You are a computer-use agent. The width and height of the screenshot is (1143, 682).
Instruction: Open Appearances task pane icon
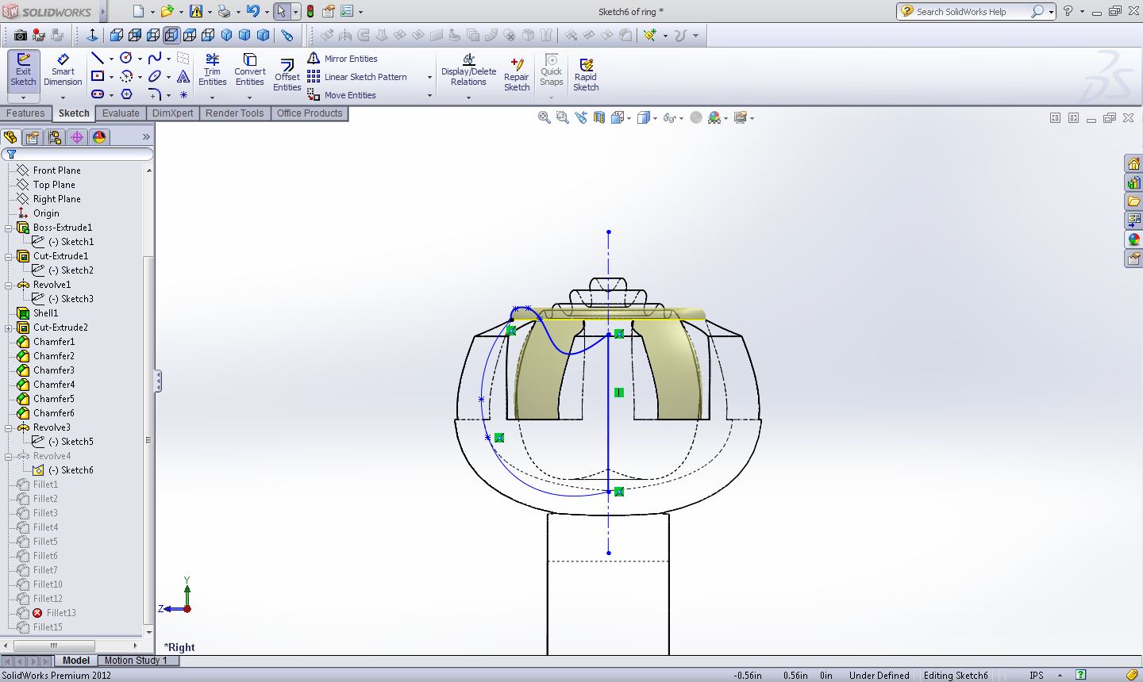pos(1133,239)
